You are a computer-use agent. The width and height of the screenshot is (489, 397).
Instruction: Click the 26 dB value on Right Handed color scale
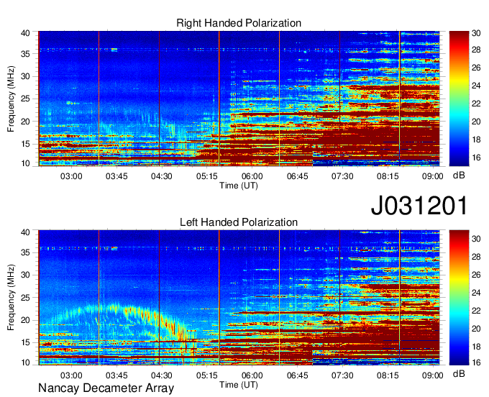[x=476, y=68]
